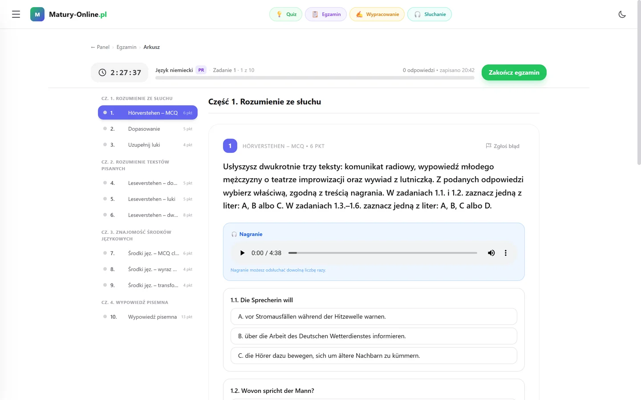Finish exam with Zakończ egzamin
641x400 pixels.
click(514, 72)
